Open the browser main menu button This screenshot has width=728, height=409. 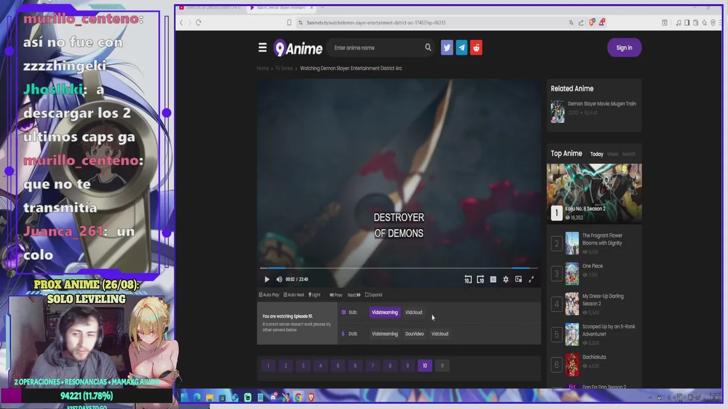click(720, 23)
